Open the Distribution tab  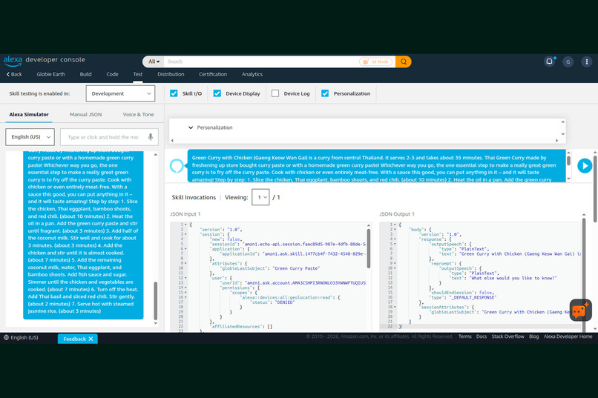coord(171,74)
